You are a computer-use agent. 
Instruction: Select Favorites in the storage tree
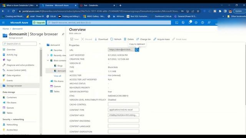tap(58, 50)
